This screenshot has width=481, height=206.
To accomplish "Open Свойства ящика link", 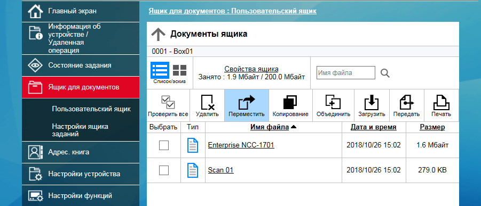I will click(x=251, y=69).
